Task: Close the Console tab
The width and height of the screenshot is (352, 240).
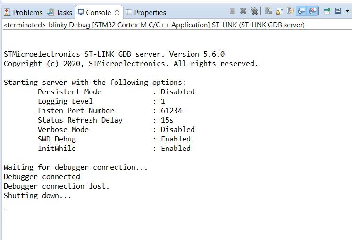Action: pyautogui.click(x=117, y=12)
